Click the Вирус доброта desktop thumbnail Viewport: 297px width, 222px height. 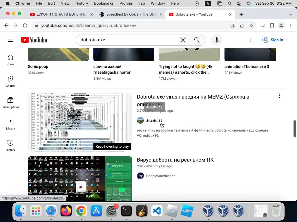[x=80, y=179]
